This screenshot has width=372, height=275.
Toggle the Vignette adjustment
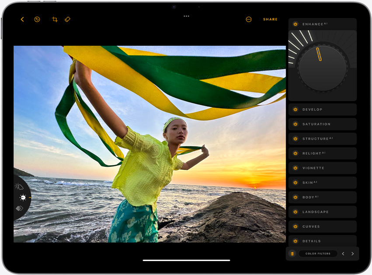coord(295,168)
